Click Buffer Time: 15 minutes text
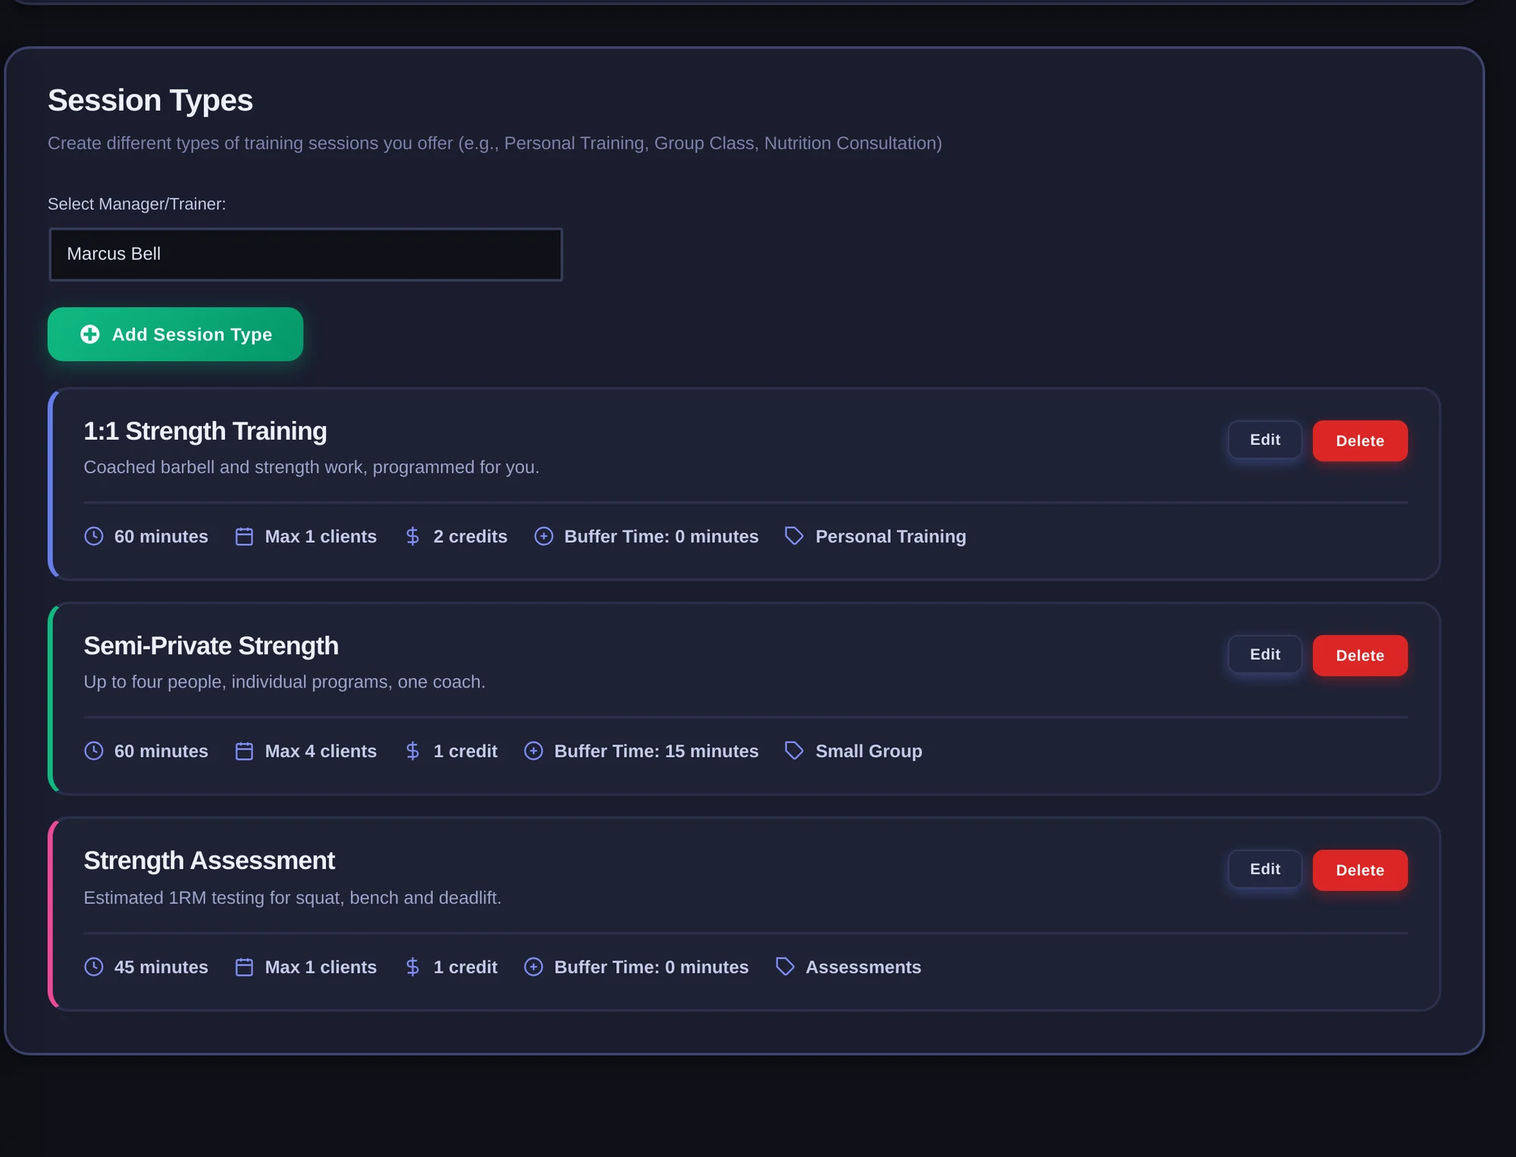The height and width of the screenshot is (1157, 1516). pos(656,751)
